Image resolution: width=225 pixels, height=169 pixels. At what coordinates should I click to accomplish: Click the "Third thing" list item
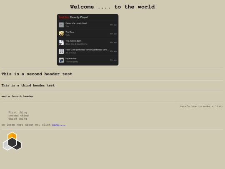click(x=17, y=119)
